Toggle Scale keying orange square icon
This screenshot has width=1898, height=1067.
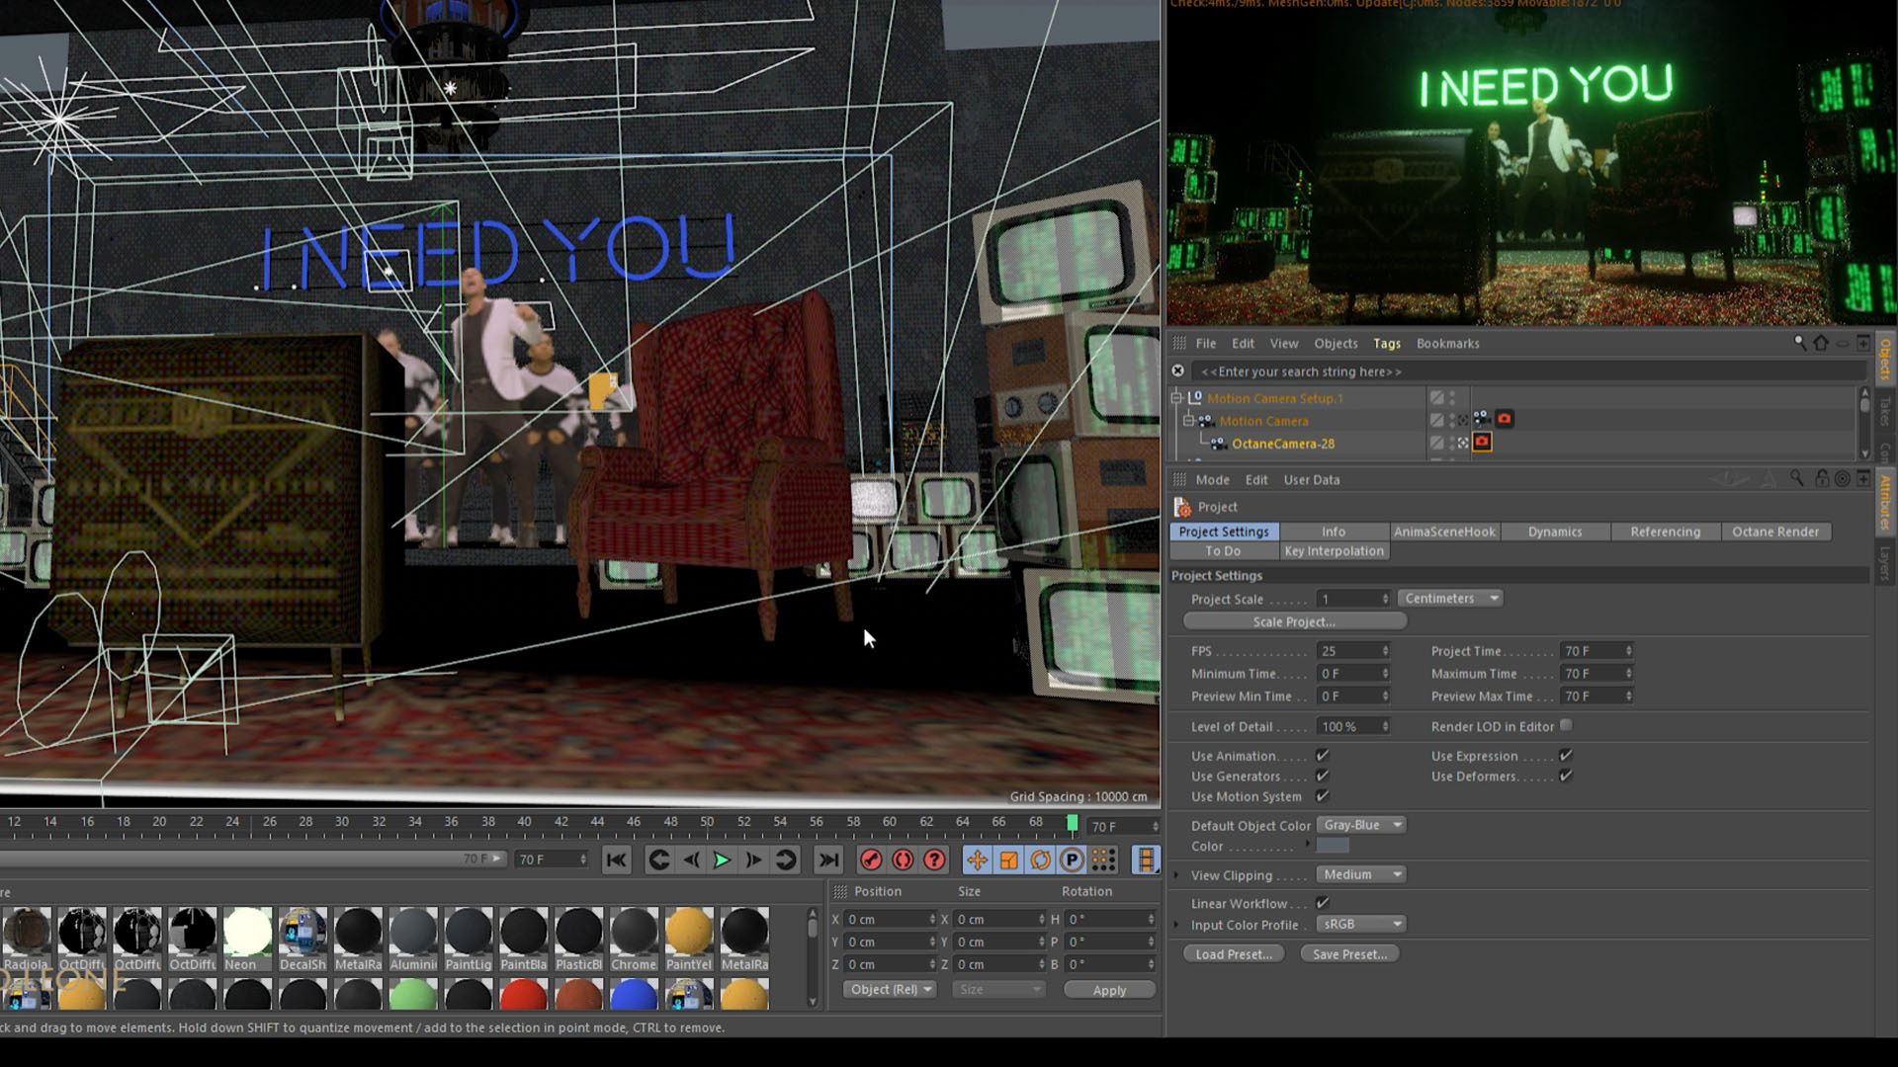1008,860
